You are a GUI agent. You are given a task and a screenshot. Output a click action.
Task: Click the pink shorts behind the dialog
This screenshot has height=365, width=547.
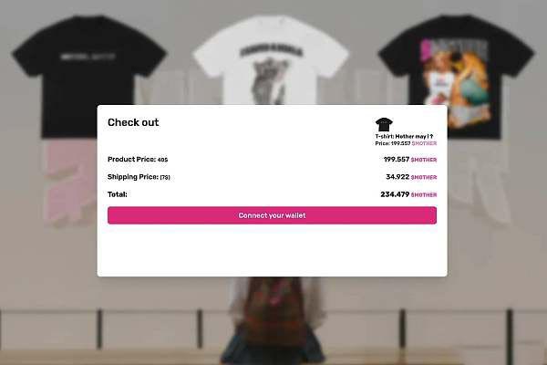click(x=70, y=182)
